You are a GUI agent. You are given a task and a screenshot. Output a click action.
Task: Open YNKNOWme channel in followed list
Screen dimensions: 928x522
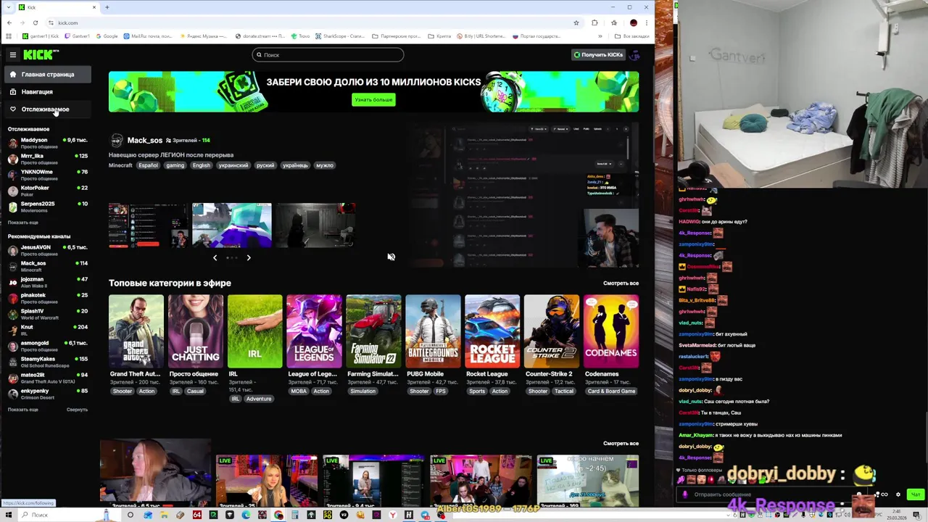[x=47, y=175]
